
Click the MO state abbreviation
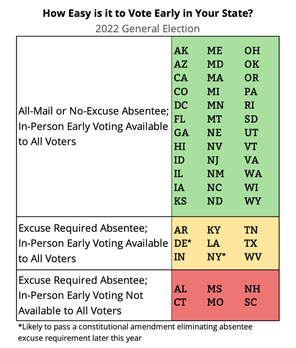[215, 302]
